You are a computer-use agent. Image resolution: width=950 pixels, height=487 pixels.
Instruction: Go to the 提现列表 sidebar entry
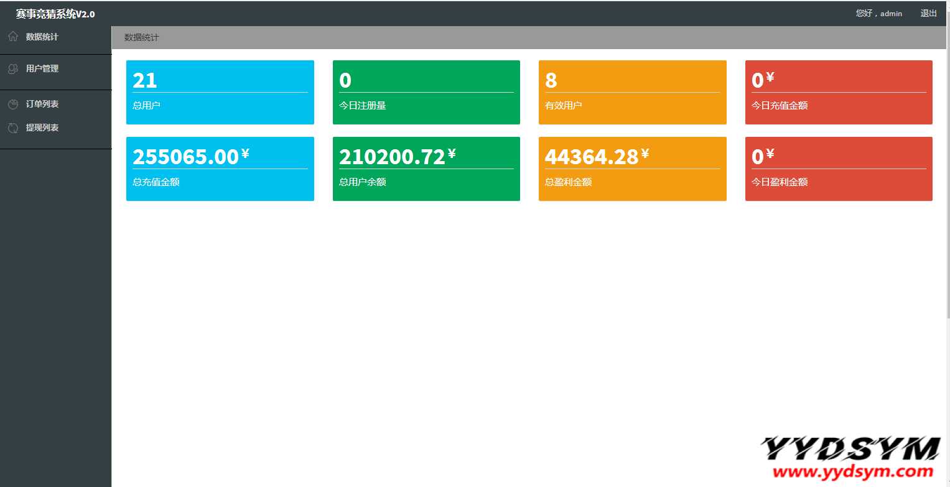click(x=42, y=128)
